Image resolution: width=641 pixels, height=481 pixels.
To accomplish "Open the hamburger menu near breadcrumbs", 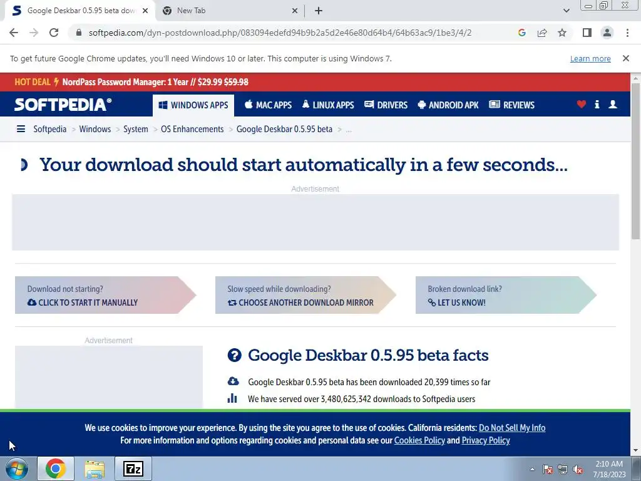I will 21,129.
